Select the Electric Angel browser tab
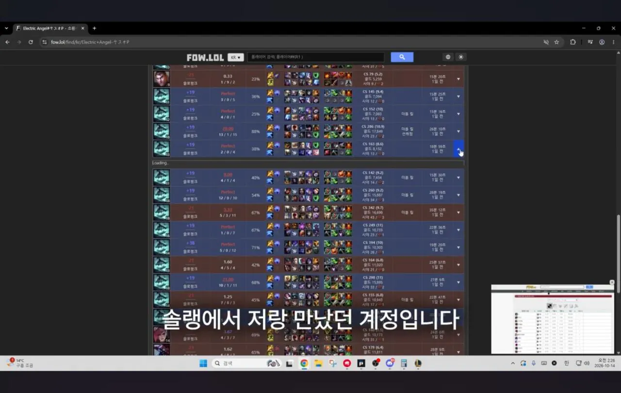This screenshot has height=393, width=621. pyautogui.click(x=50, y=28)
